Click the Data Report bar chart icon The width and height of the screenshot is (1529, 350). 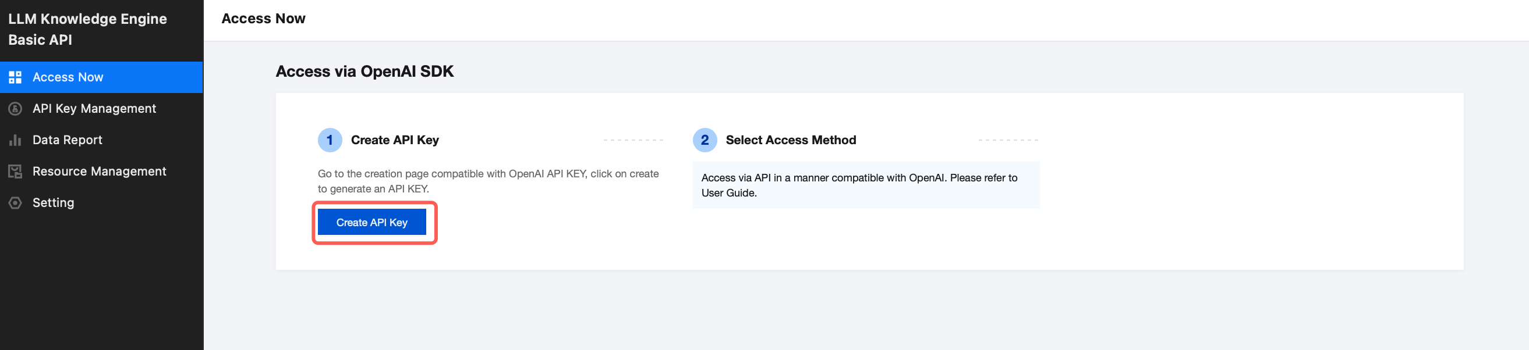click(x=16, y=140)
